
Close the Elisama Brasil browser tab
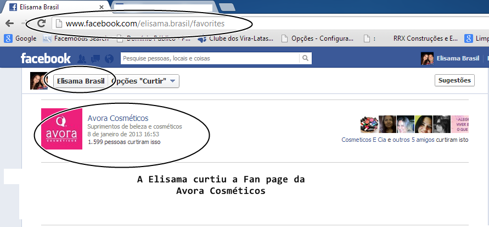click(x=102, y=7)
